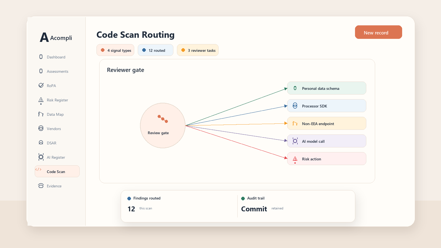Screen dimensions: 441x248
Task: Click the 'this scan' caption
Action: pyautogui.click(x=146, y=208)
